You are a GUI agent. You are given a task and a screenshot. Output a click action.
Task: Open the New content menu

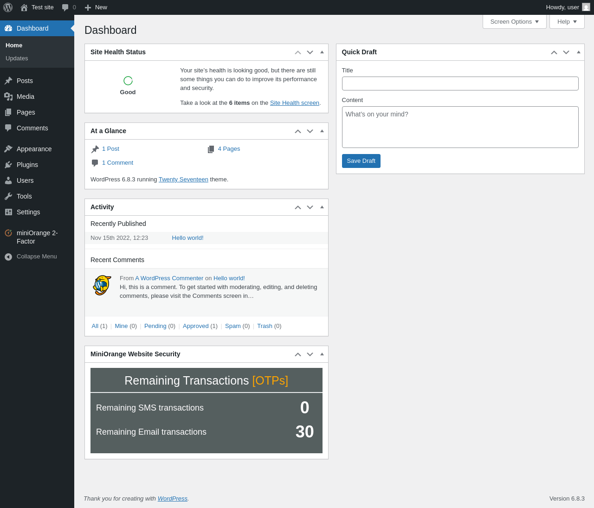tap(96, 7)
